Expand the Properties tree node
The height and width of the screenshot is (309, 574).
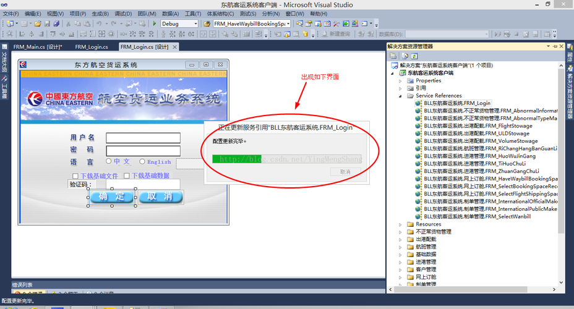[400, 81]
